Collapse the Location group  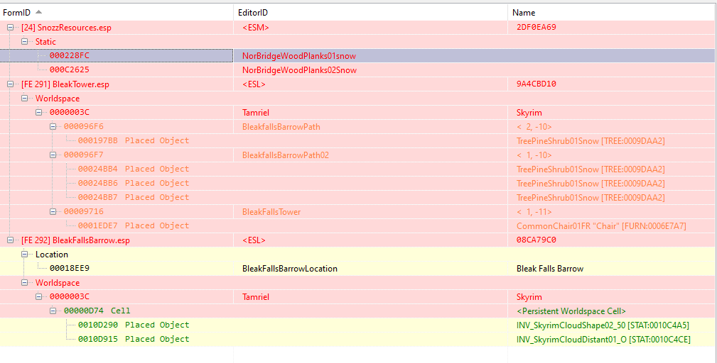click(x=25, y=255)
